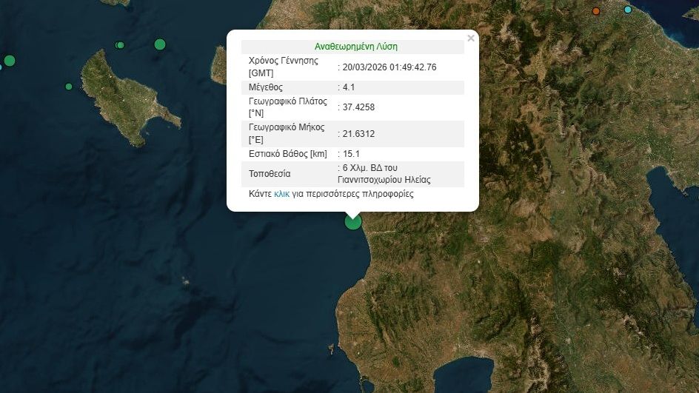
Task: Click the 'Μέγεθος' row label
Action: 265,87
